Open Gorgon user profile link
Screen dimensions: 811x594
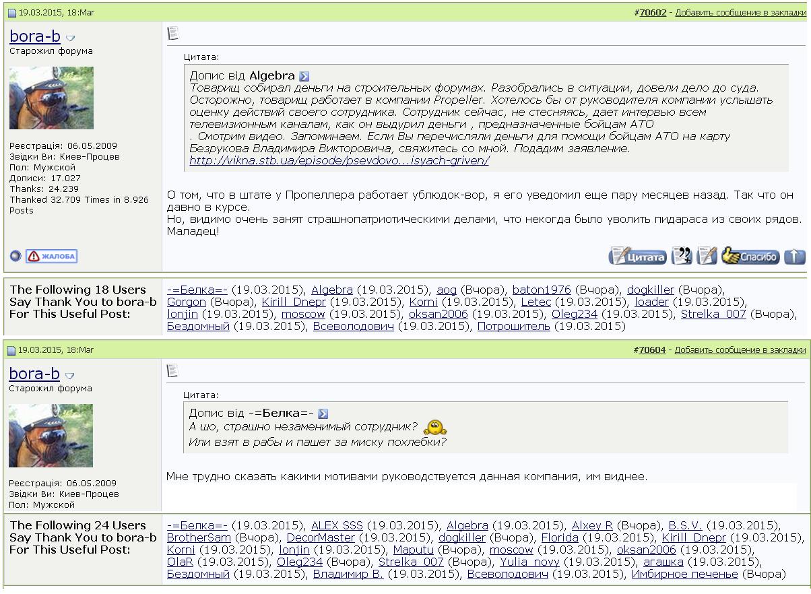coord(187,302)
